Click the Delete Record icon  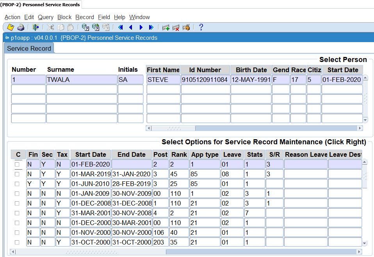tap(176, 27)
